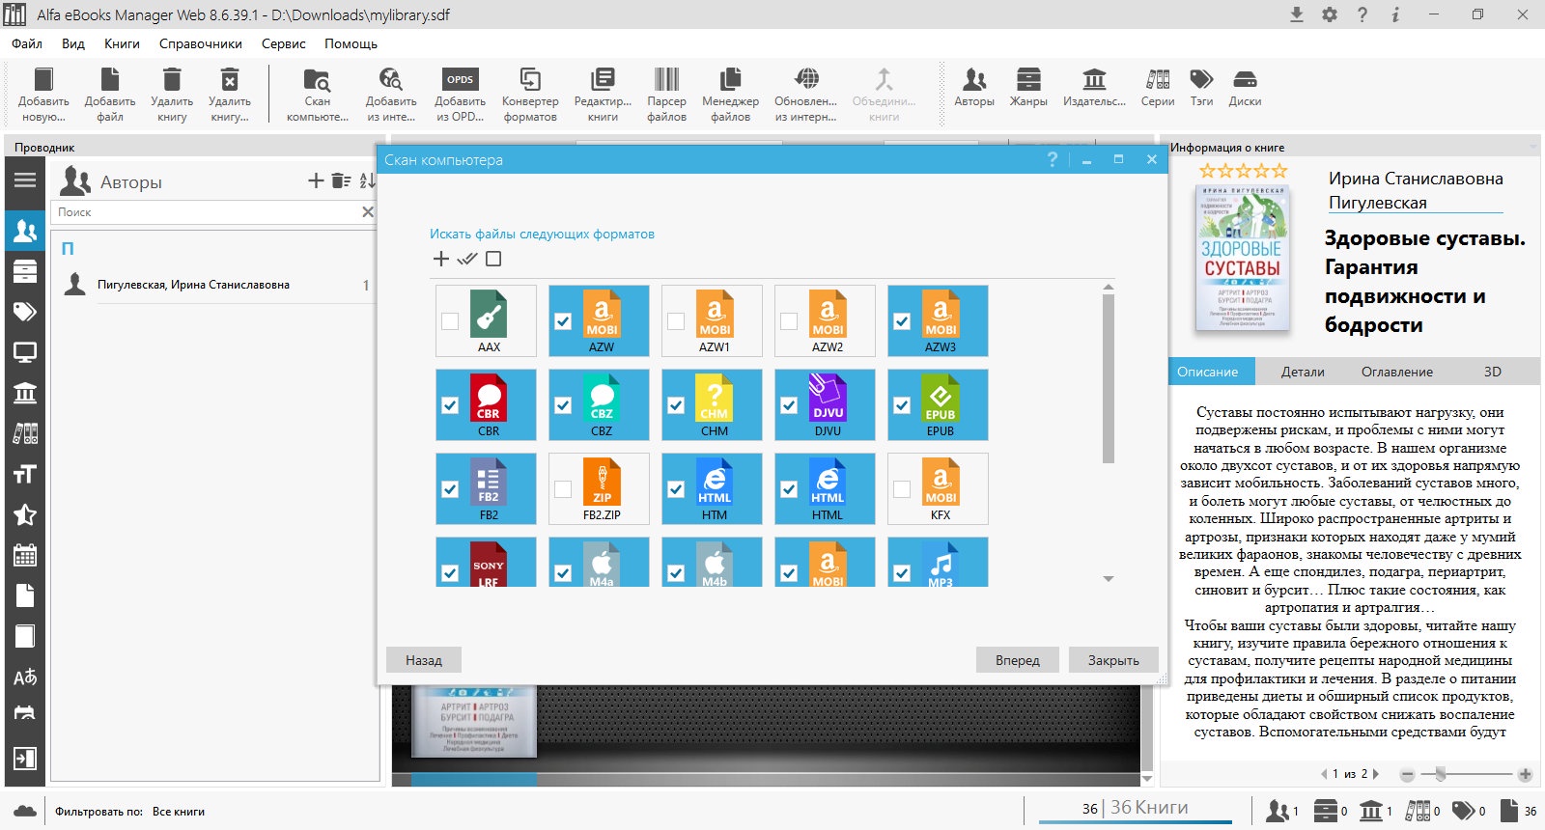This screenshot has width=1545, height=830.
Task: Open the favorites star in the left sidebar
Action: [25, 514]
